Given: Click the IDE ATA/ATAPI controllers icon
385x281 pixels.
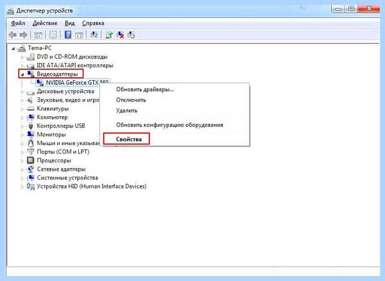Looking at the screenshot, I should coord(31,65).
